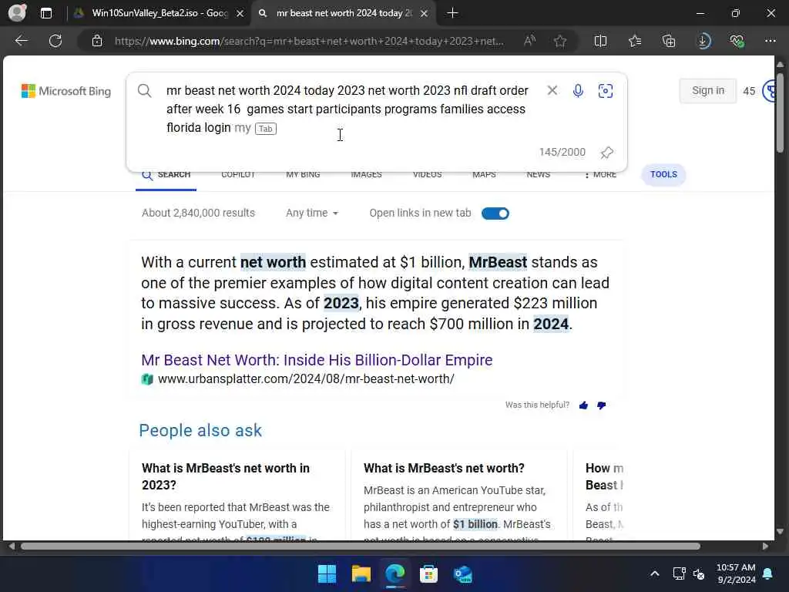This screenshot has height=592, width=789.
Task: View site information lock icon
Action: pyautogui.click(x=97, y=41)
